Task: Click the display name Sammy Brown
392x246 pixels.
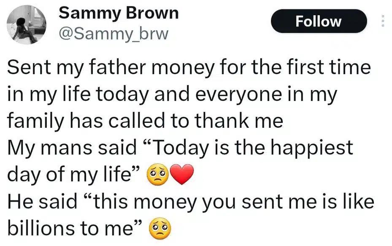Action: [119, 14]
